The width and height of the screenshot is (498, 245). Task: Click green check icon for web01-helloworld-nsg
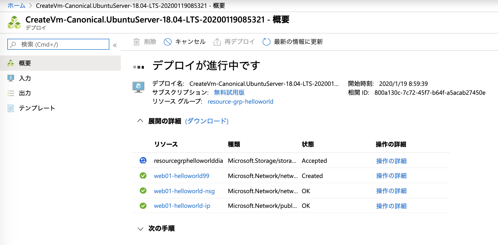(143, 191)
